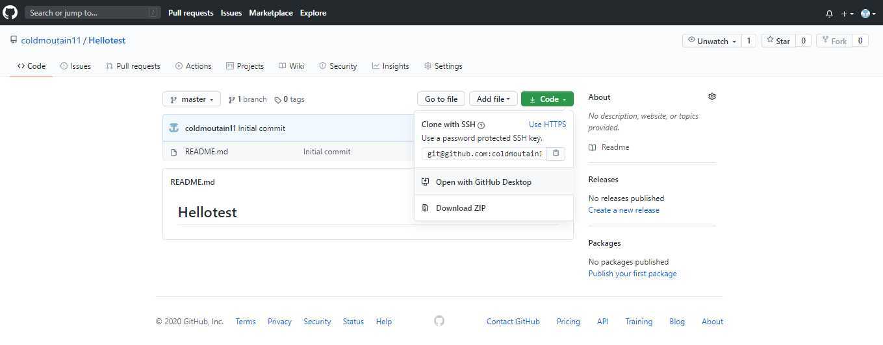
Task: Collapse the green Code dropdown
Action: pos(547,99)
